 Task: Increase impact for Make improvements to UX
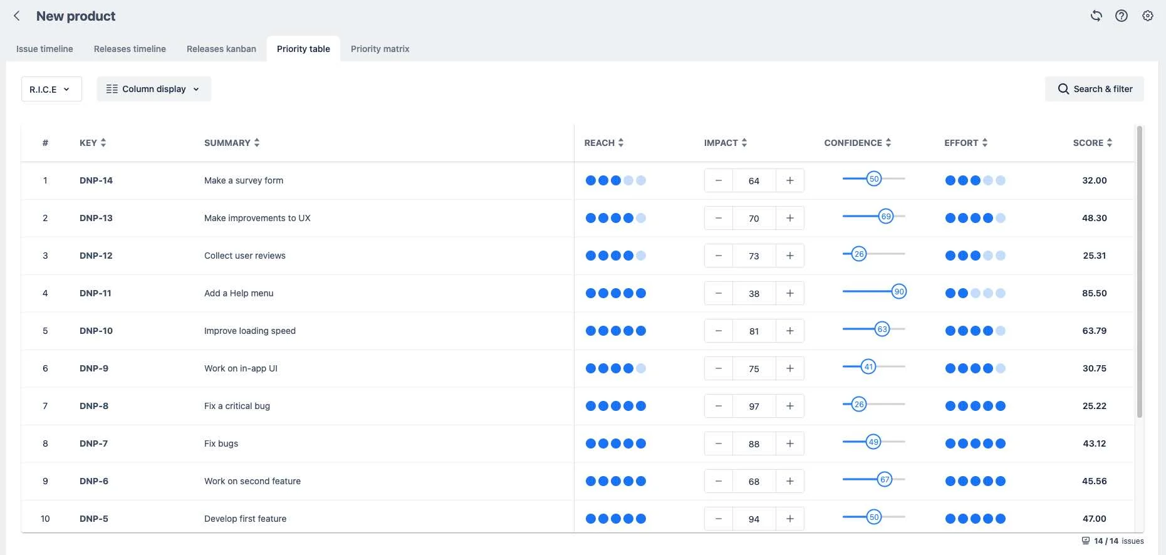pyautogui.click(x=790, y=218)
